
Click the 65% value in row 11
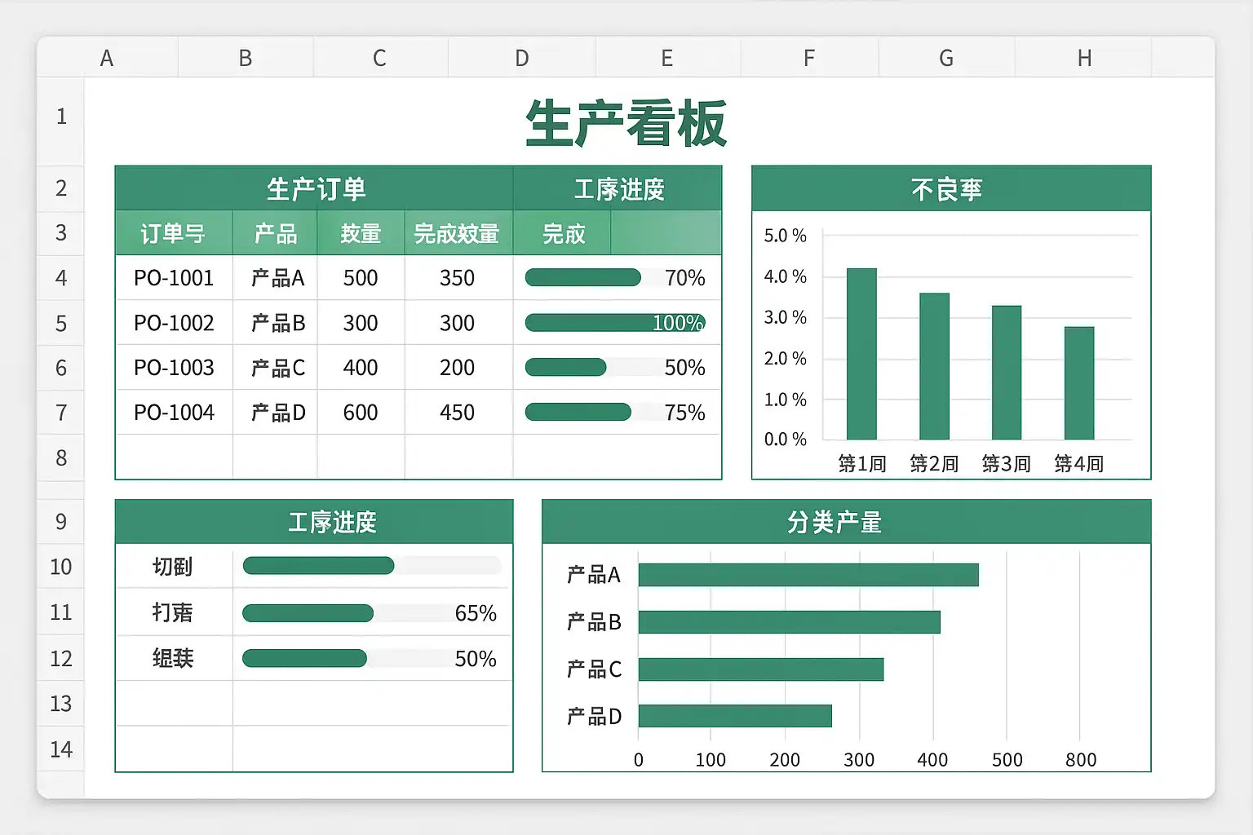[x=476, y=613]
